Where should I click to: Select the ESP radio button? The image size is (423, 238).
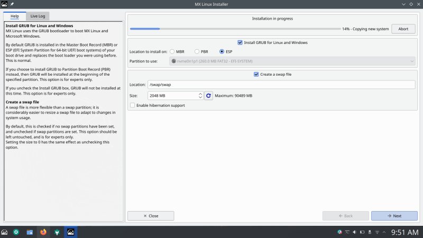222,51
